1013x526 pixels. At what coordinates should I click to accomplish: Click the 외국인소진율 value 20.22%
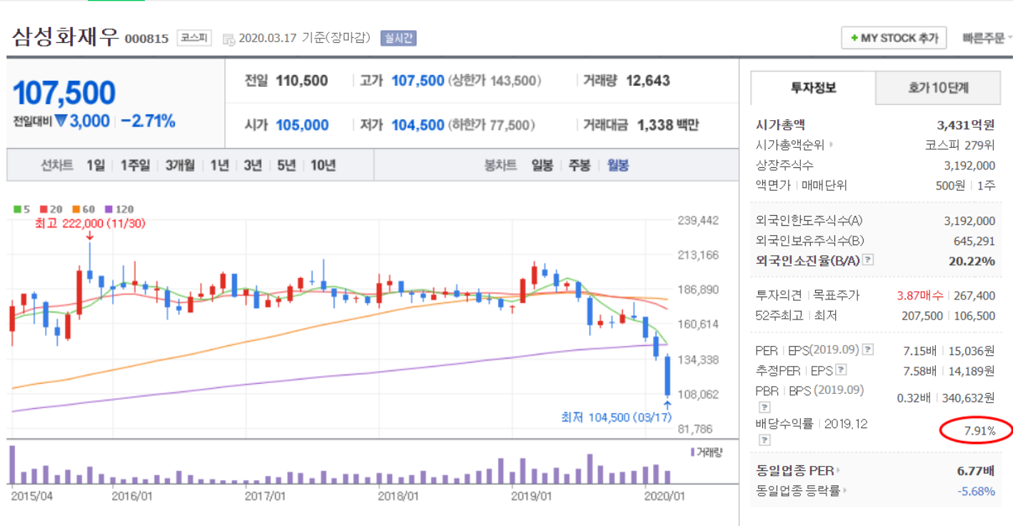(x=972, y=261)
